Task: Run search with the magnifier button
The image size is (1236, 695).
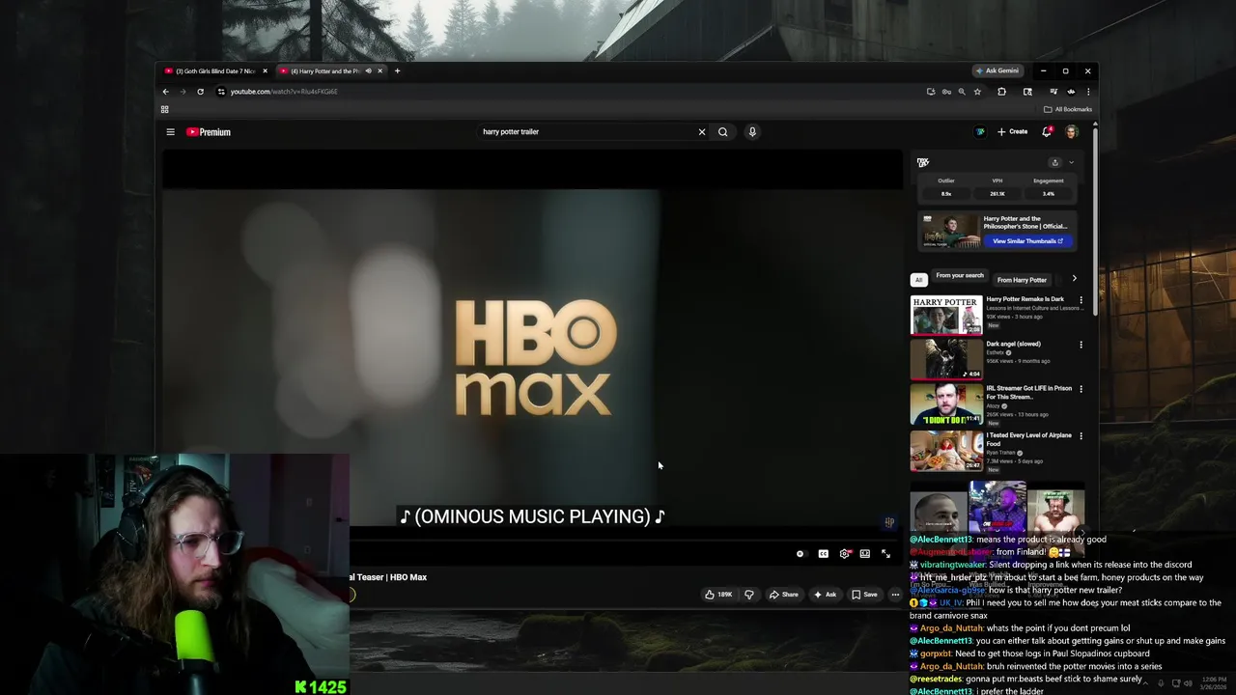Action: (x=722, y=132)
